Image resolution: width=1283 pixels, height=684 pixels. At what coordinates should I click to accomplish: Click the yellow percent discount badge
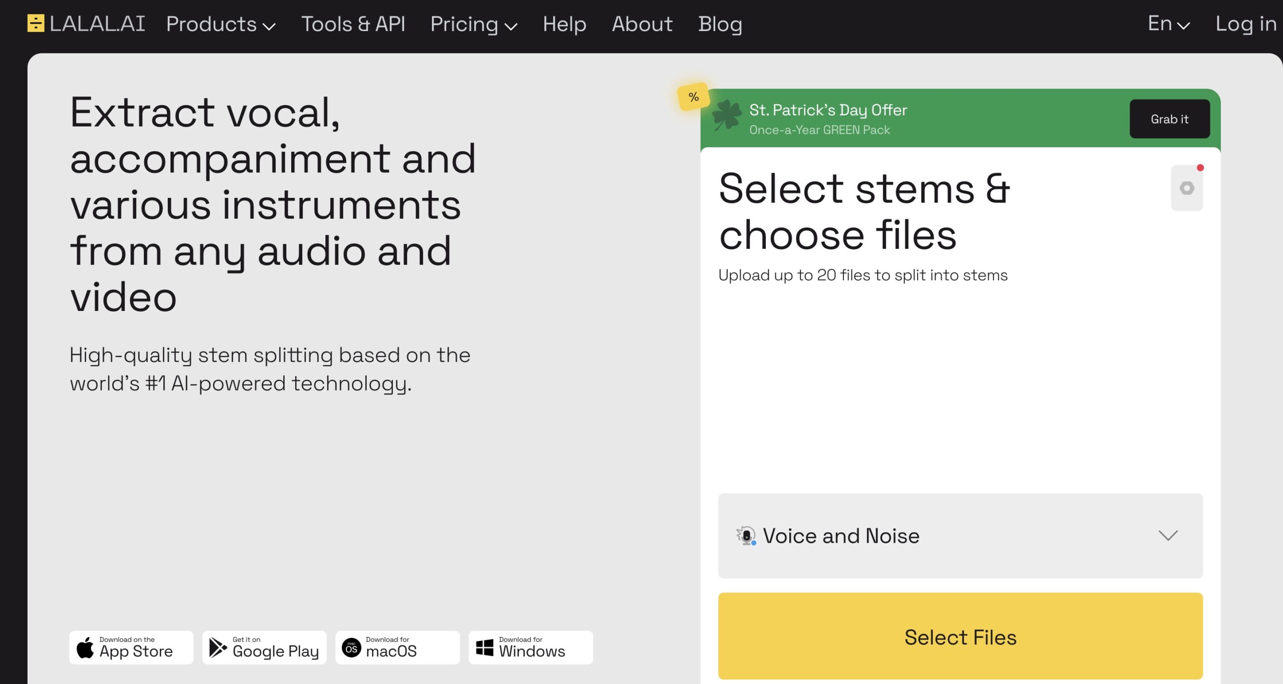pyautogui.click(x=693, y=97)
